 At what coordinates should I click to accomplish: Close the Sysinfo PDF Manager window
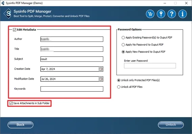tap(186, 3)
